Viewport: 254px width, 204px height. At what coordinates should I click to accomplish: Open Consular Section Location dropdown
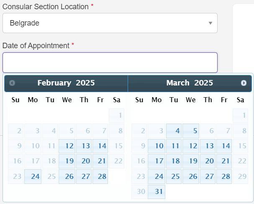[x=110, y=23]
